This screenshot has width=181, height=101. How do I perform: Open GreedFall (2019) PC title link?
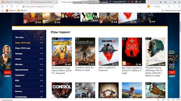(x=85, y=69)
